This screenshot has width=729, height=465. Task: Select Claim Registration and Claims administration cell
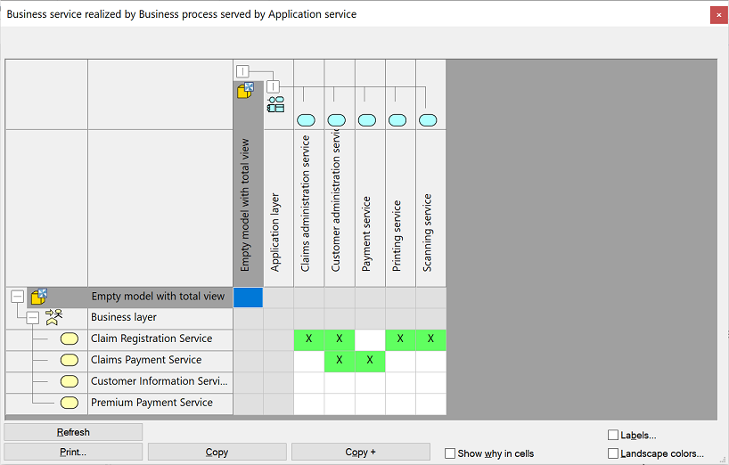coord(308,340)
